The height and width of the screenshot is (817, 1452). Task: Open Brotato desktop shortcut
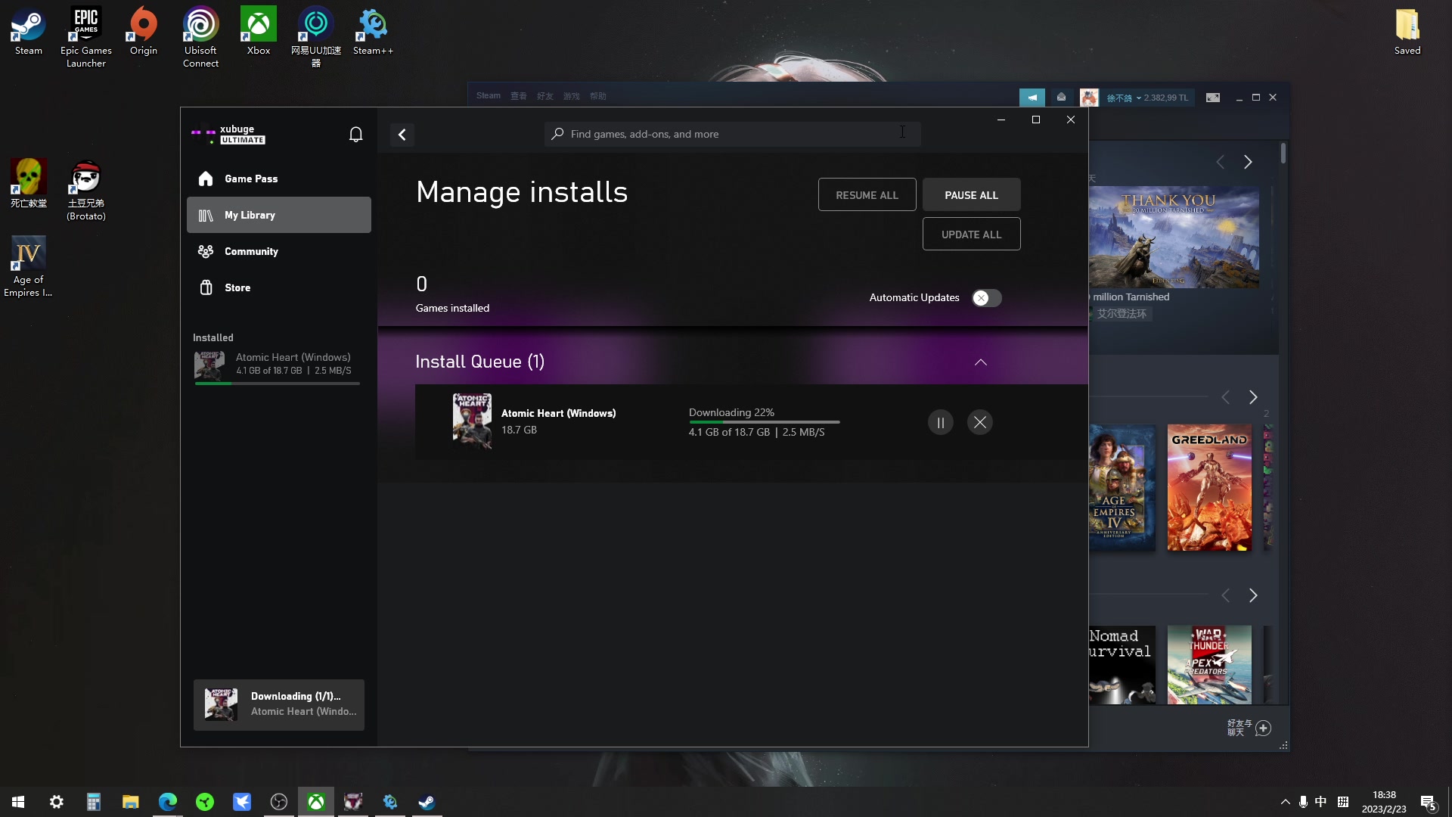tap(85, 190)
